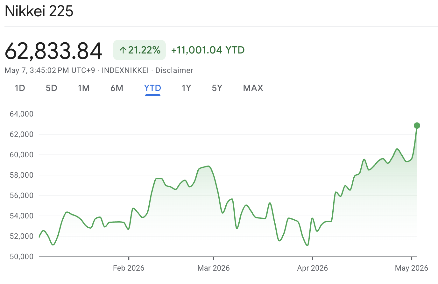Viewport: 438px width, 284px height.
Task: Click the 62,833.84 index value
Action: 53,51
